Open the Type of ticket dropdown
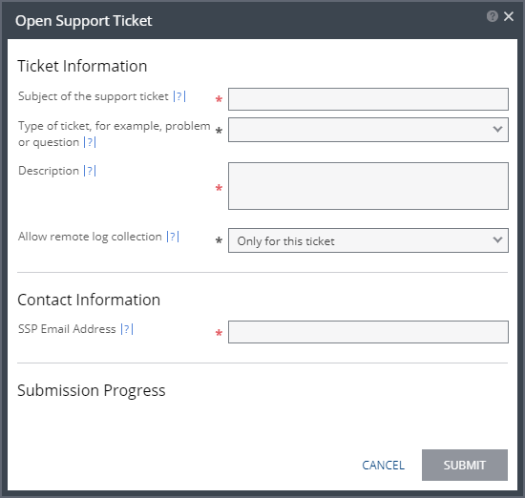Screen dimensions: 525x498 (x=368, y=130)
